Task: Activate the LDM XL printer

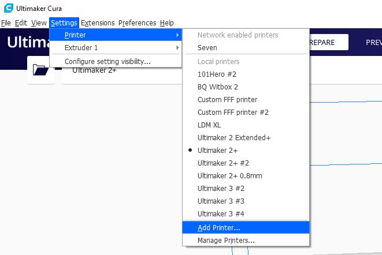Action: 209,125
